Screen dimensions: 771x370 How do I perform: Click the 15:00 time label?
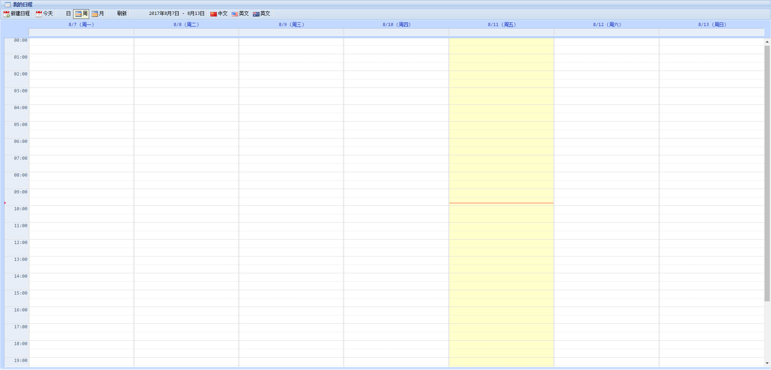[x=20, y=293]
